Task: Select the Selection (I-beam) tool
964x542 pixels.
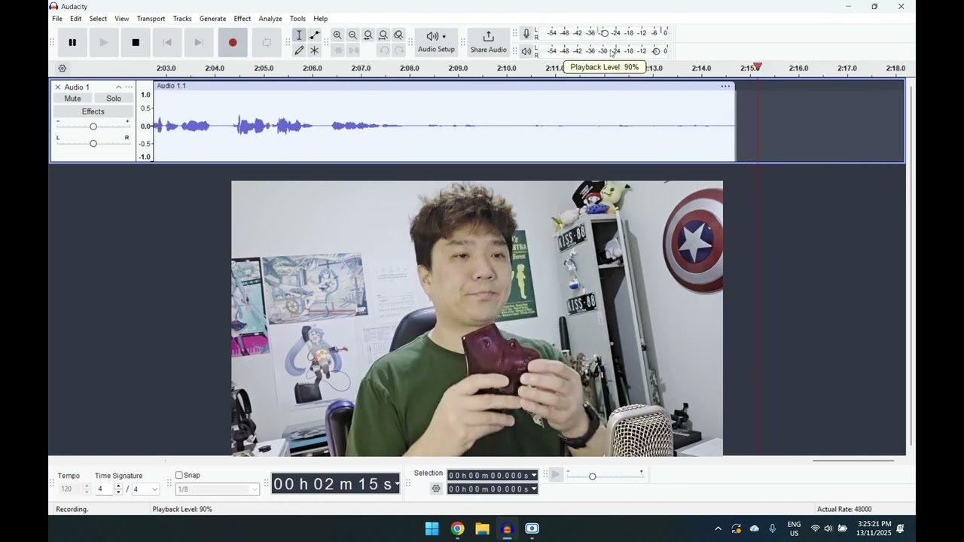Action: 299,35
